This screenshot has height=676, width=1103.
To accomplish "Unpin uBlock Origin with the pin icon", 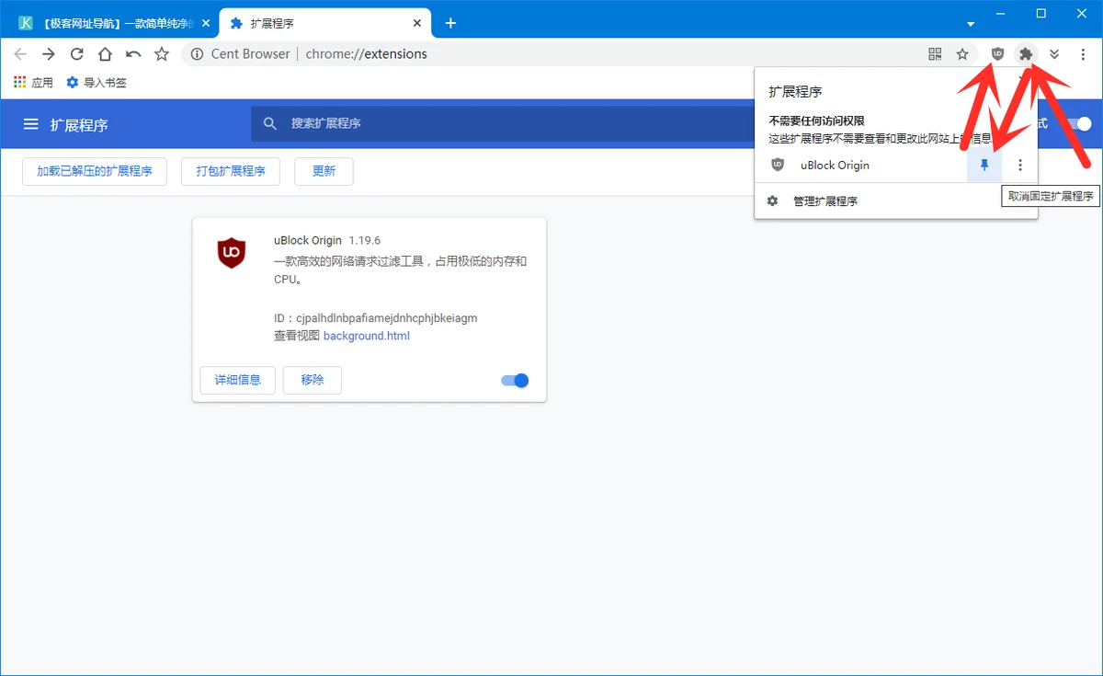I will (984, 166).
